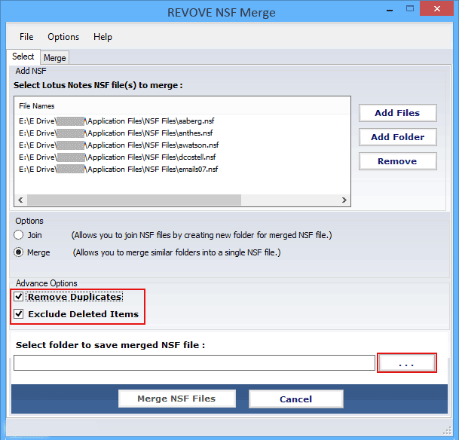Image resolution: width=459 pixels, height=440 pixels.
Task: Switch to the Select tab
Action: tap(23, 57)
